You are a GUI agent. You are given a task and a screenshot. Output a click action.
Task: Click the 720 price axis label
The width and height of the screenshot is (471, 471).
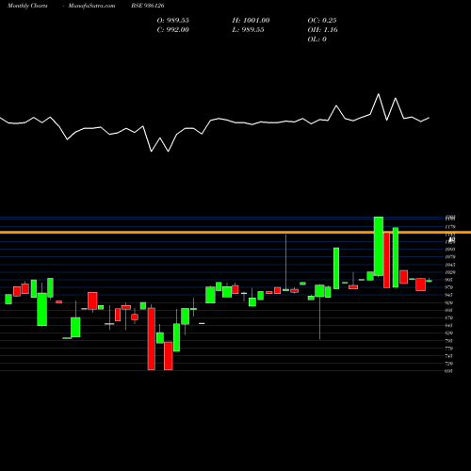click(x=449, y=364)
